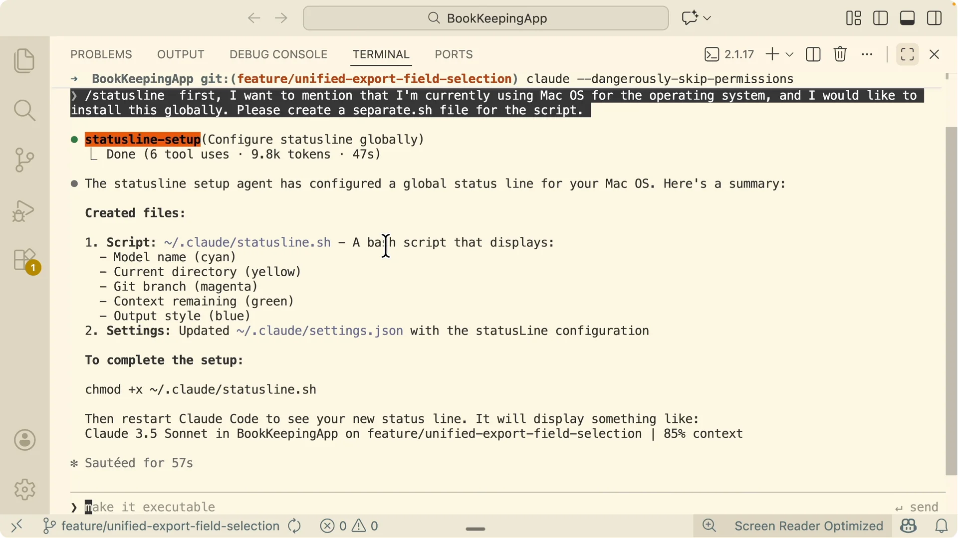Toggle the primary side bar

pyautogui.click(x=881, y=18)
